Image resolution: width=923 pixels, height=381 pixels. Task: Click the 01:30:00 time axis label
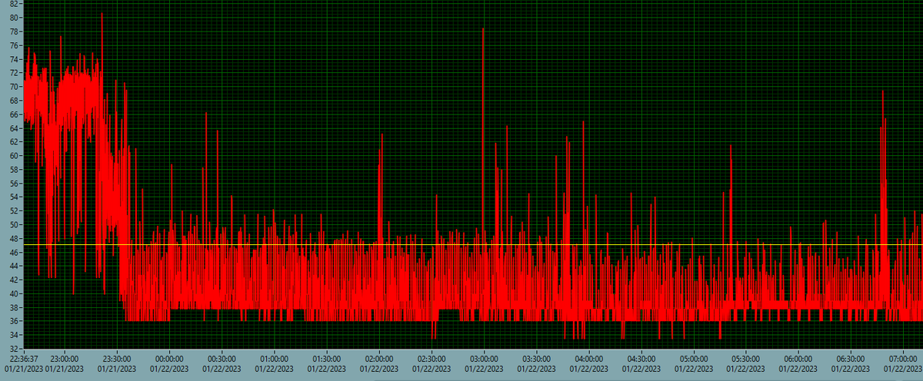[x=326, y=358]
